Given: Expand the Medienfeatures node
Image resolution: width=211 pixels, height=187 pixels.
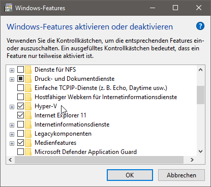Looking at the screenshot, I should pos(12,143).
